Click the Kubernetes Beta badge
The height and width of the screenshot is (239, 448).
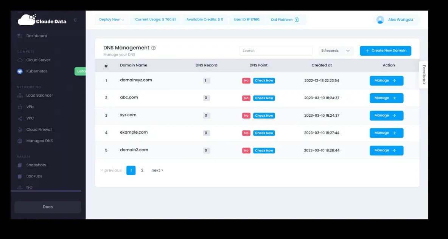tap(81, 71)
